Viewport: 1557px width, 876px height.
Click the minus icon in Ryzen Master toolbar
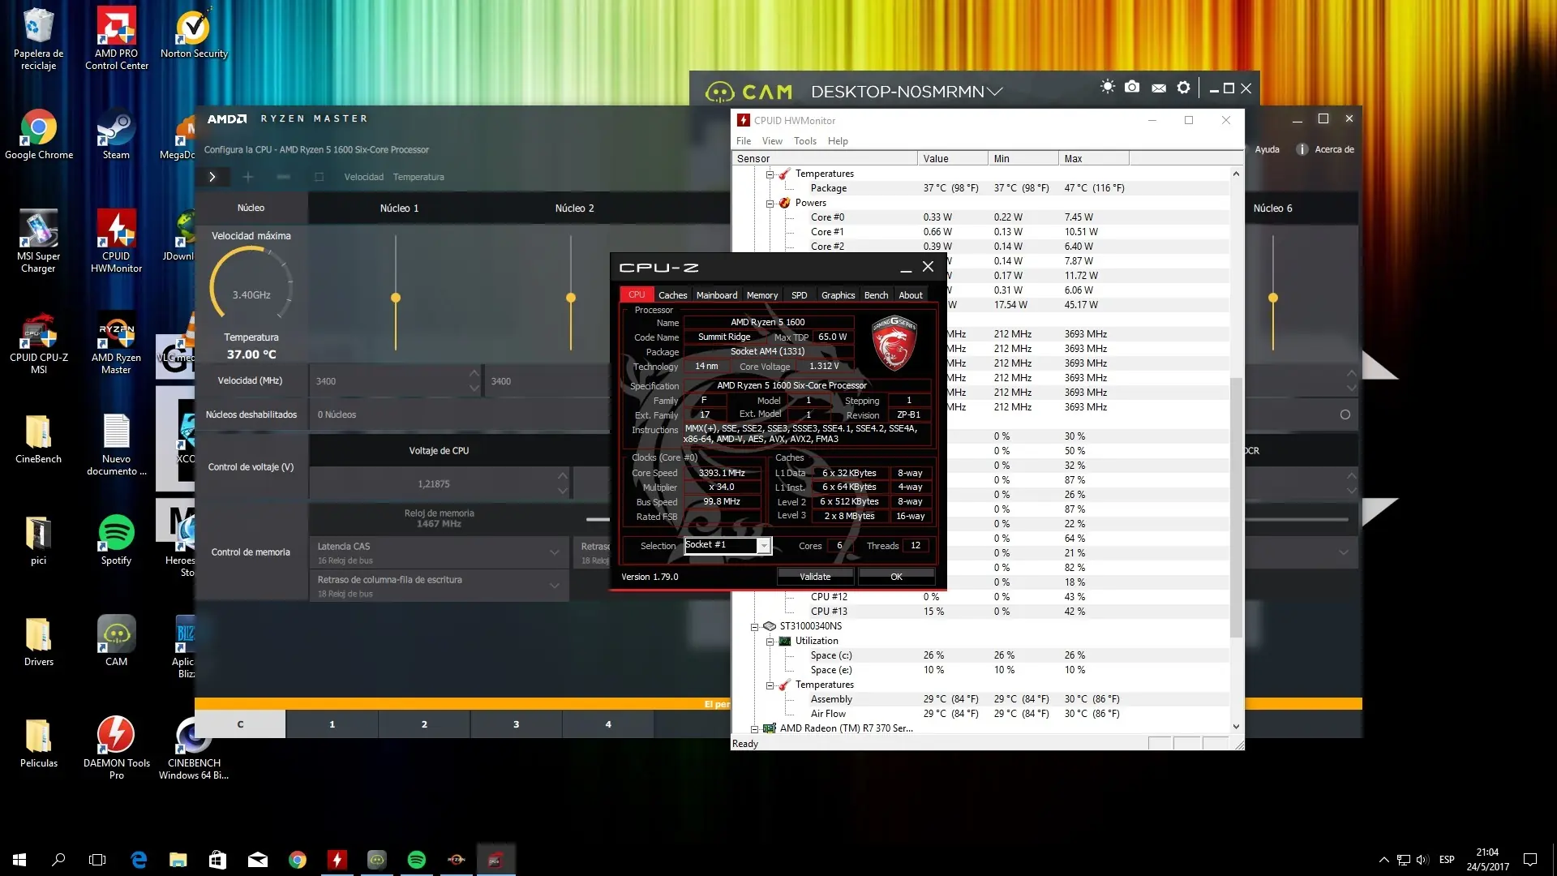coord(283,177)
